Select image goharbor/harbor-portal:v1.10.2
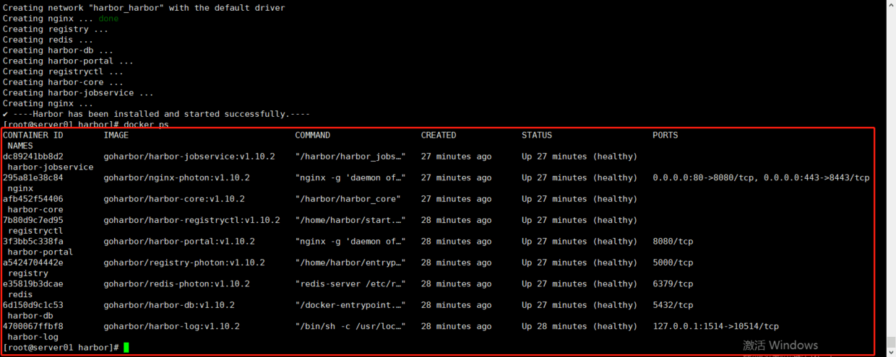 [x=179, y=242]
